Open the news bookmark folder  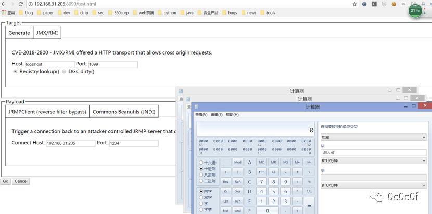pos(248,12)
